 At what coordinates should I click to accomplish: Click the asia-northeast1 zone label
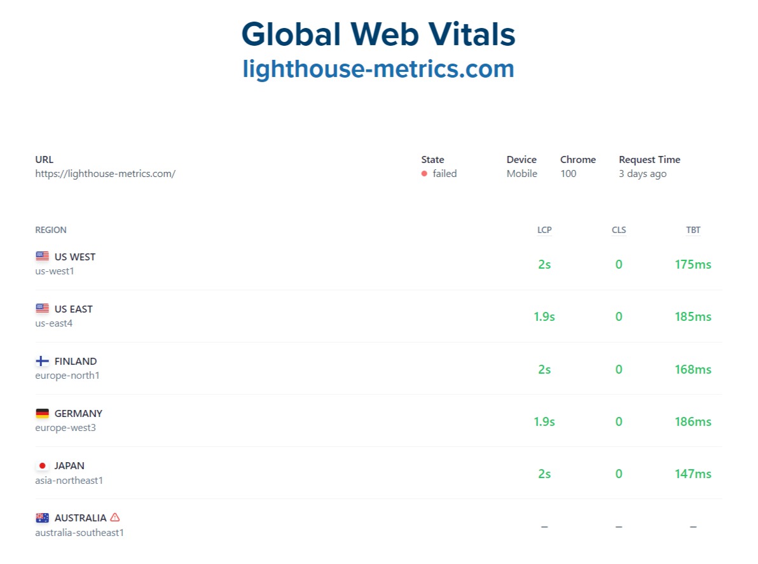(x=69, y=480)
